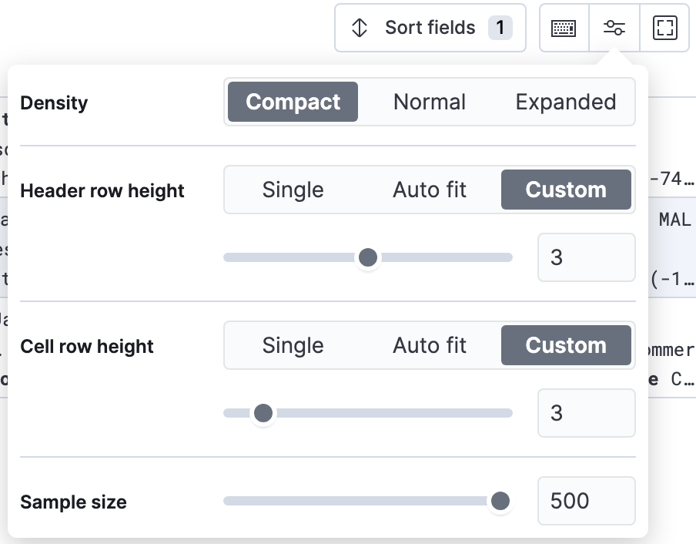Select Compact density option
Image resolution: width=696 pixels, height=544 pixels.
coord(293,102)
